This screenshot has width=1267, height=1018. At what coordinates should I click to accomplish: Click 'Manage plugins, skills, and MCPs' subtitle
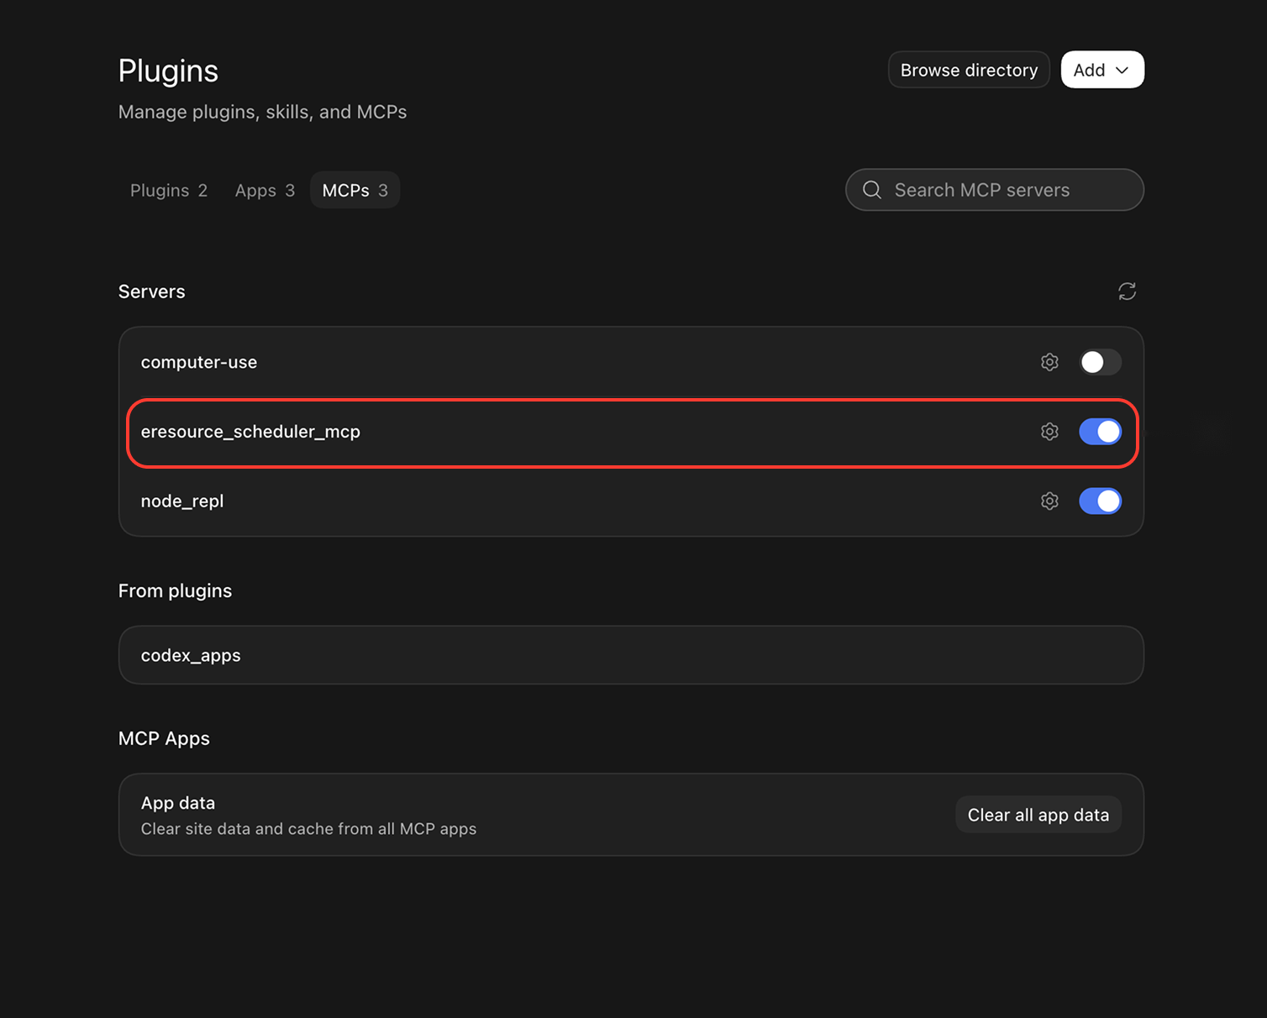tap(262, 113)
